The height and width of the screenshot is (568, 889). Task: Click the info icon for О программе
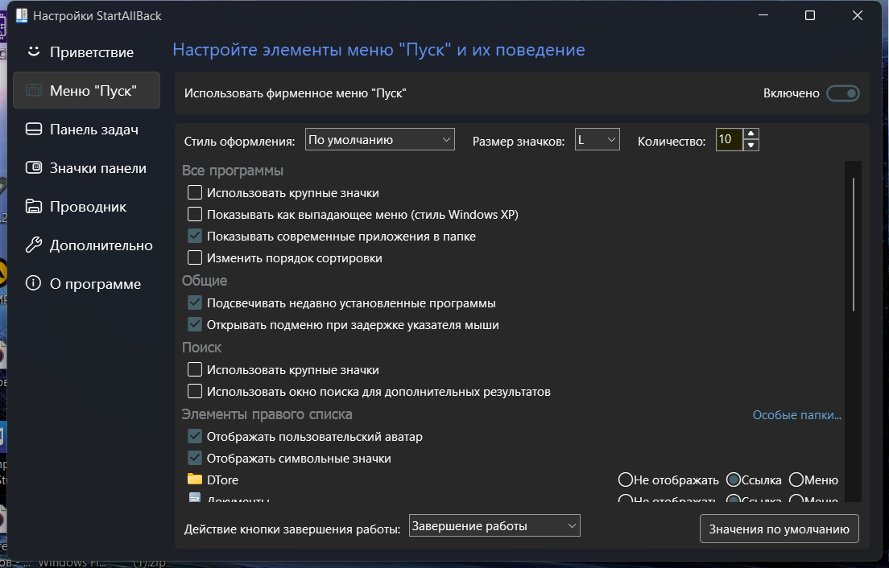(33, 284)
